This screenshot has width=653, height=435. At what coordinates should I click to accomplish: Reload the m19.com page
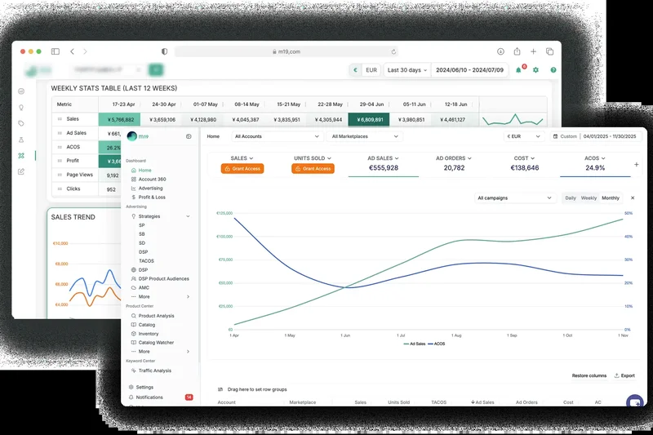393,51
